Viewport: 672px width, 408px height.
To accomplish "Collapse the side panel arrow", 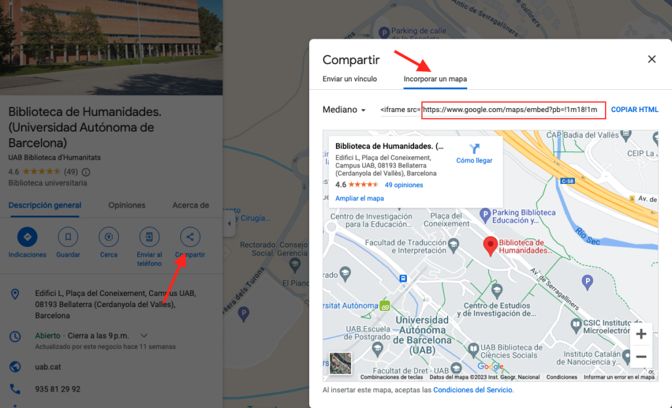I will (228, 223).
